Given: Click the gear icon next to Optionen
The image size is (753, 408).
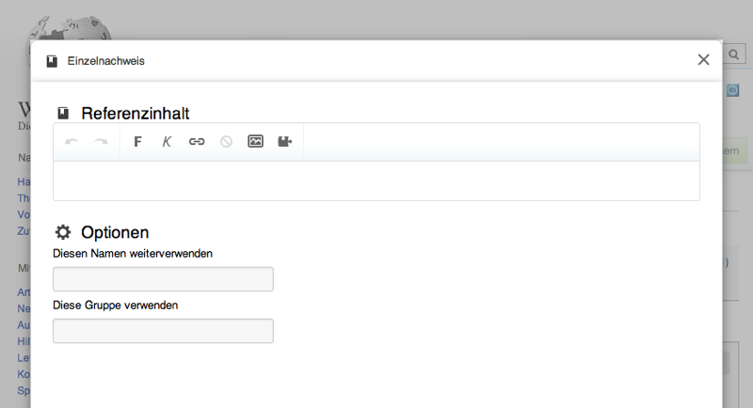Looking at the screenshot, I should click(63, 232).
